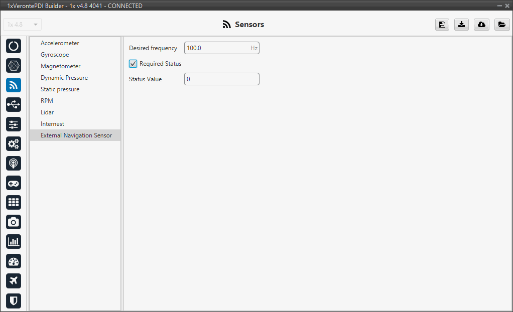513x312 pixels.
Task: Click the open folder icon
Action: coord(501,25)
